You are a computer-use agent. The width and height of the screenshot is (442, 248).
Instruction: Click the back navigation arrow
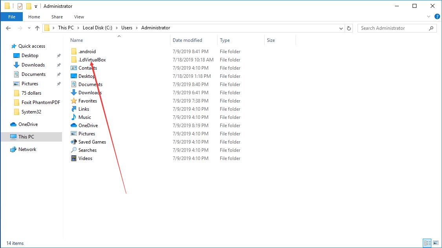(x=8, y=28)
